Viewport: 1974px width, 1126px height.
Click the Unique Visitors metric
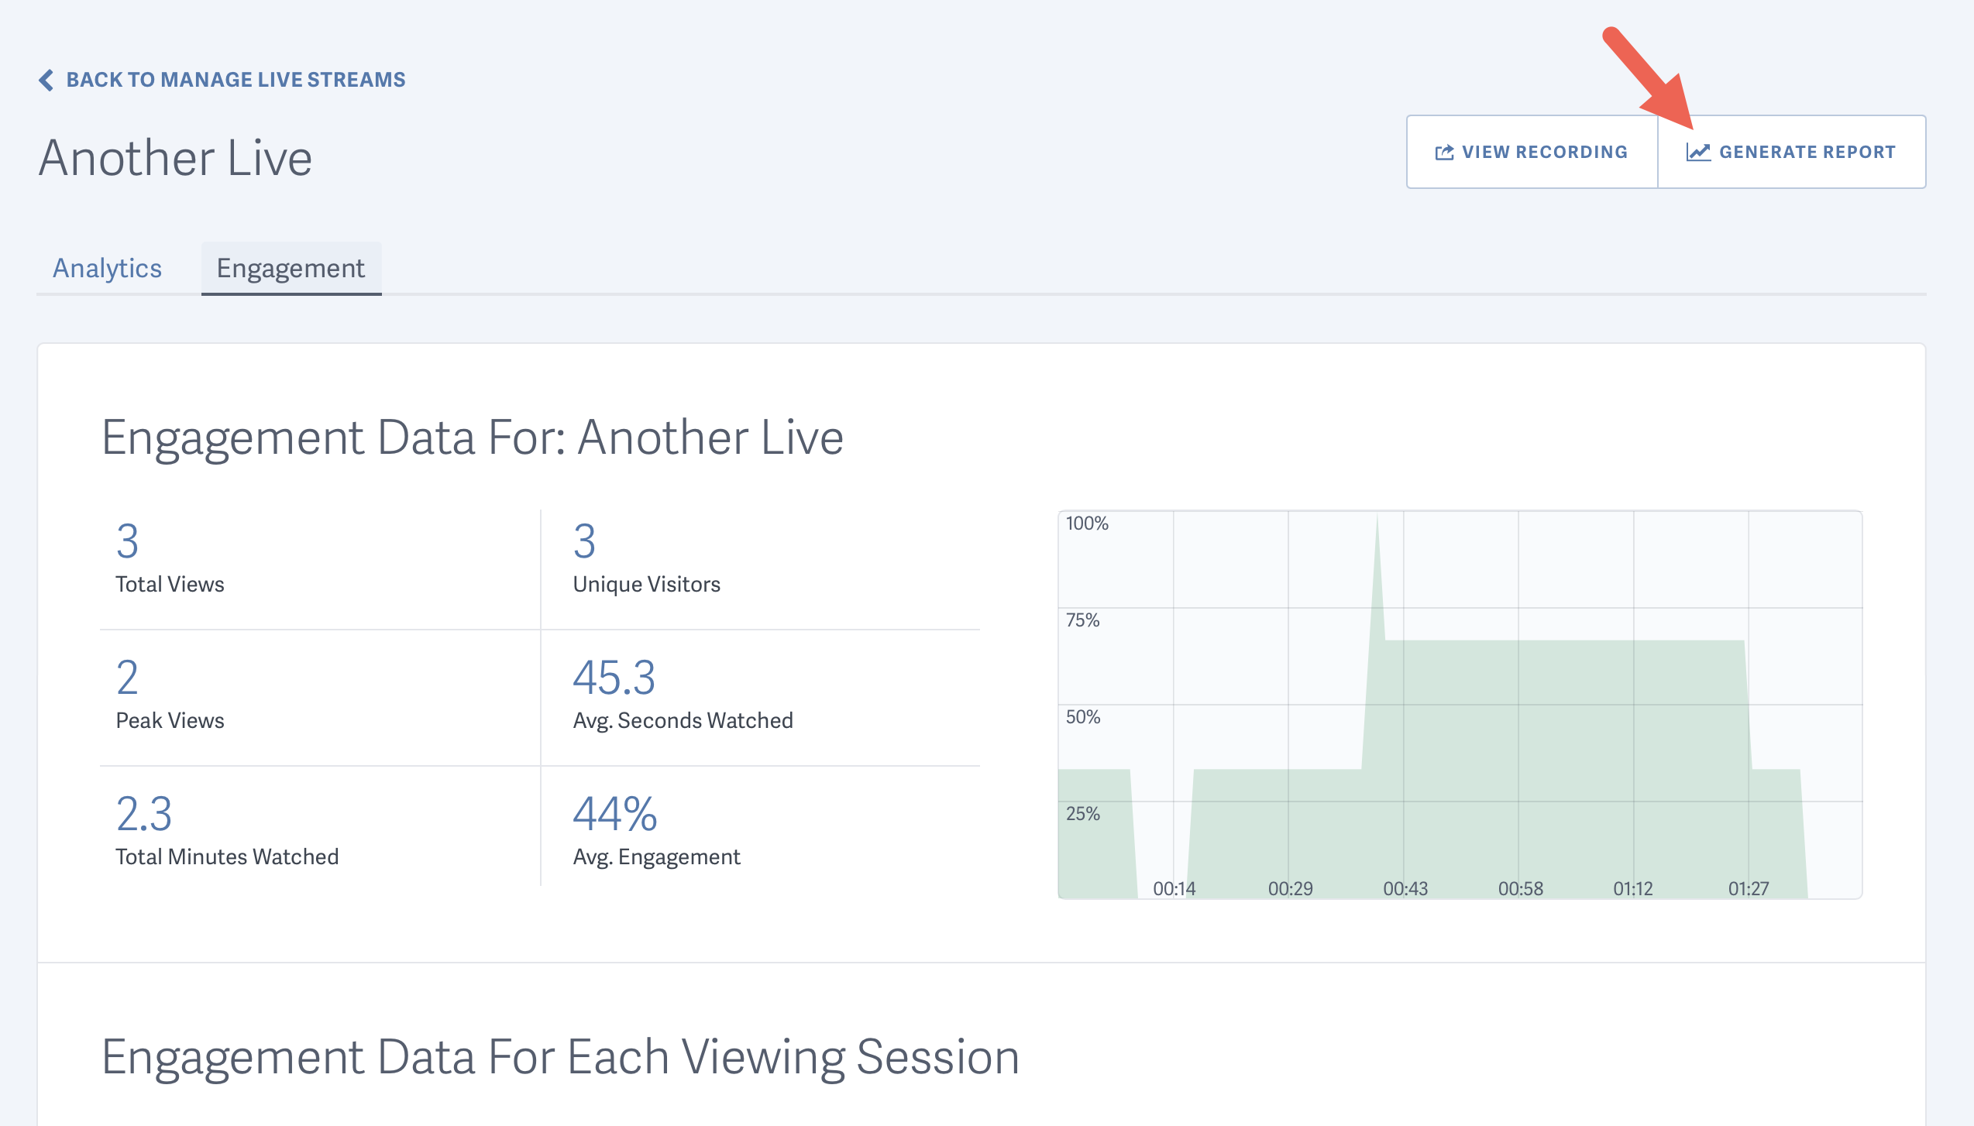tap(647, 584)
